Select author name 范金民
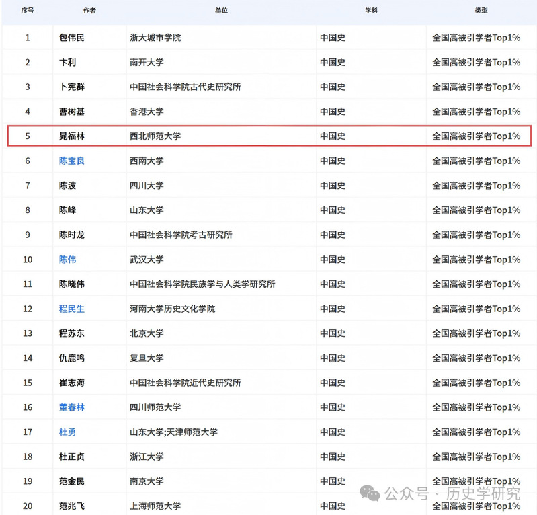 (72, 481)
